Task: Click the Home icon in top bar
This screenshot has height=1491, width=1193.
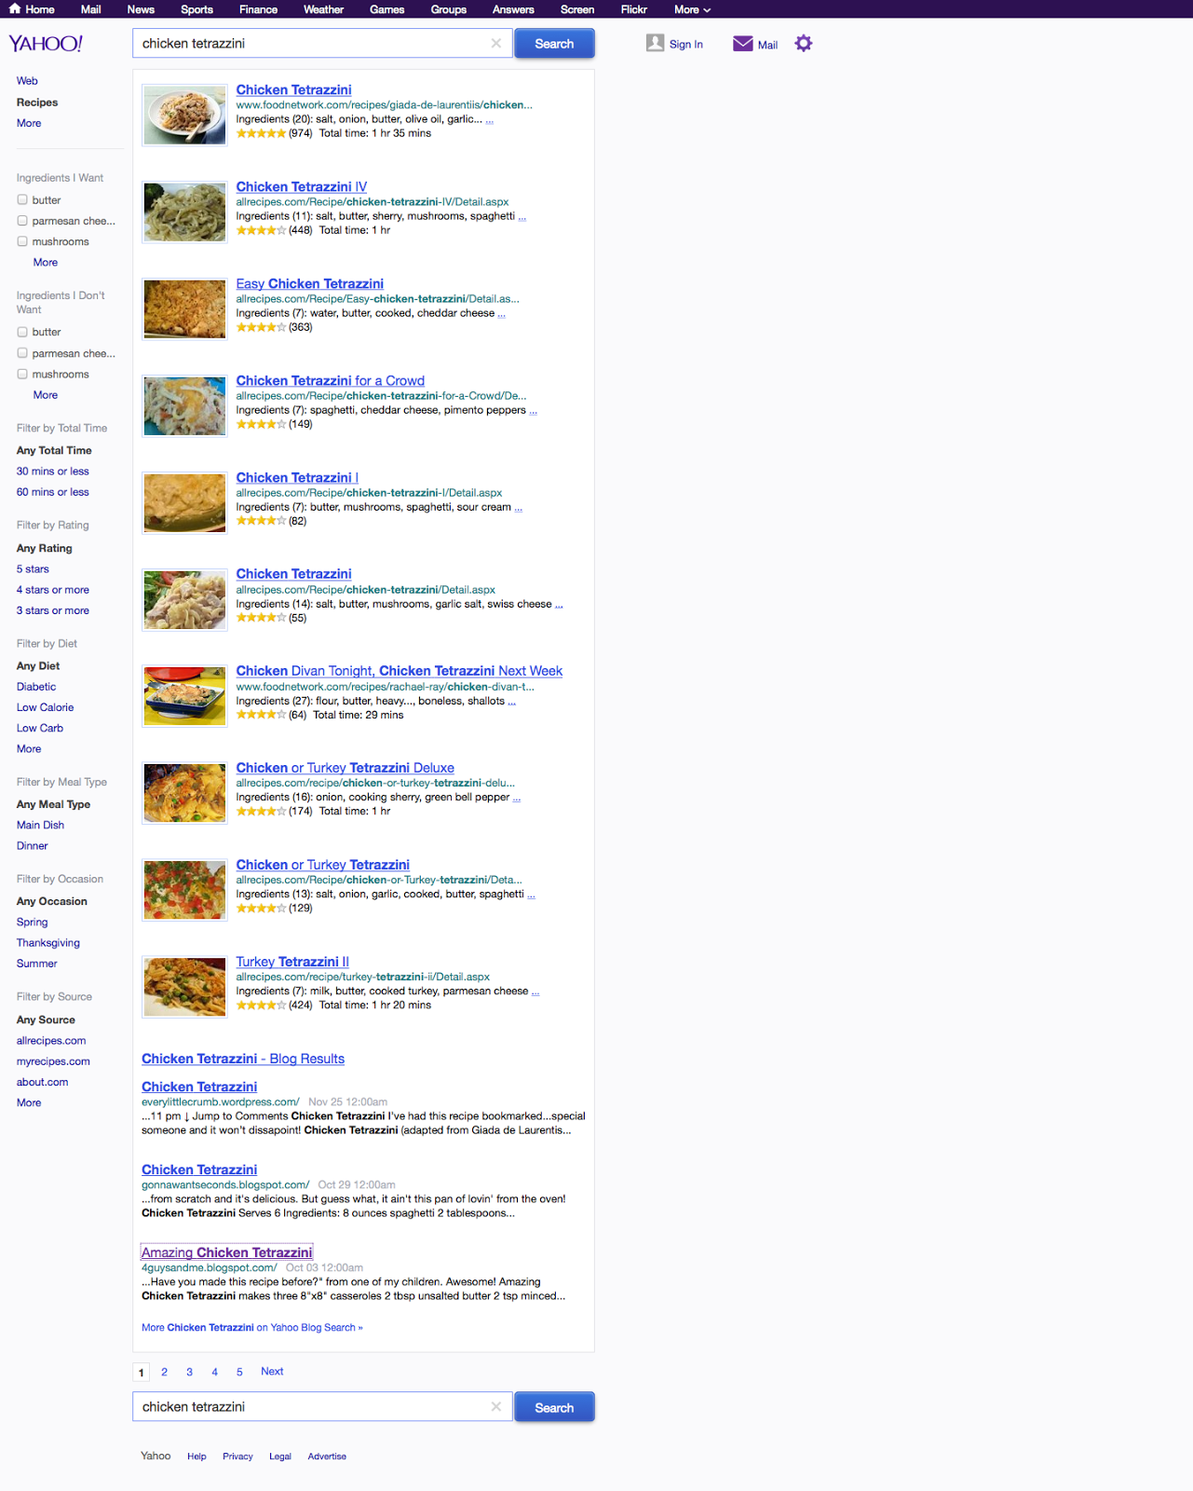Action: click(15, 8)
